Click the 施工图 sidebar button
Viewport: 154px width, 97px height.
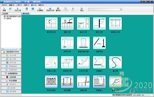(x=11, y=88)
